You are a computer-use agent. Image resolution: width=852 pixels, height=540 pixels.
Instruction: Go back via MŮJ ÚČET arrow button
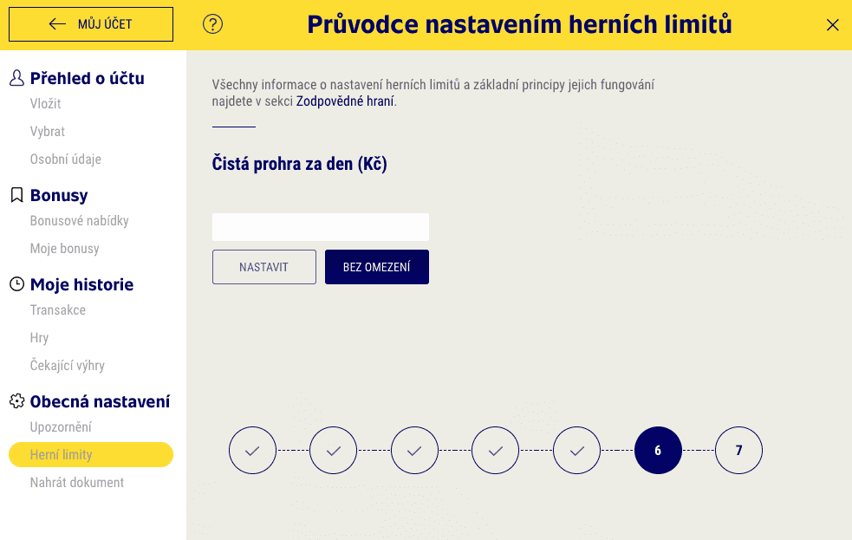pyautogui.click(x=91, y=24)
